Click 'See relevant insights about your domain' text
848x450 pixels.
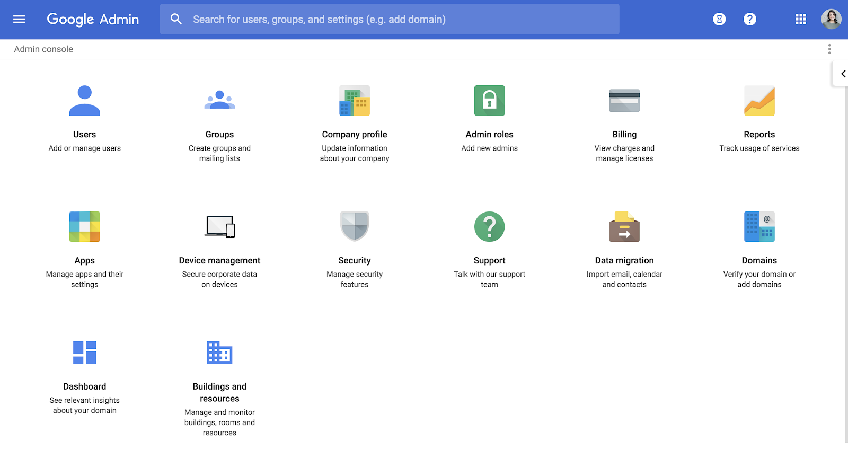(85, 405)
